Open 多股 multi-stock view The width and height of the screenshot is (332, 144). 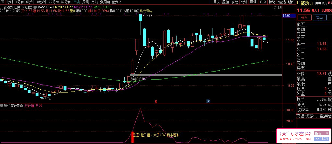235,2
